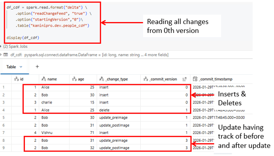
Task: Open the Table tab dropdown chevron
Action: pyautogui.click(x=21, y=66)
